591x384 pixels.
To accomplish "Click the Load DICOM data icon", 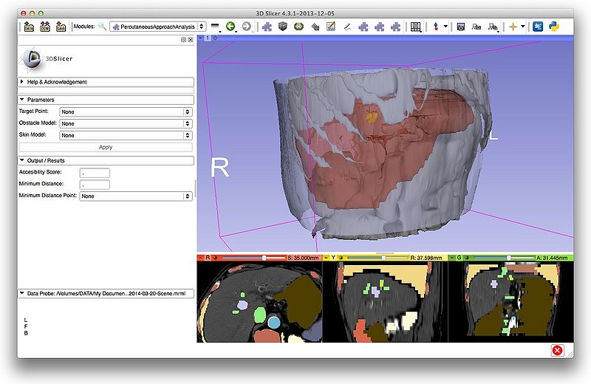I will [x=44, y=27].
